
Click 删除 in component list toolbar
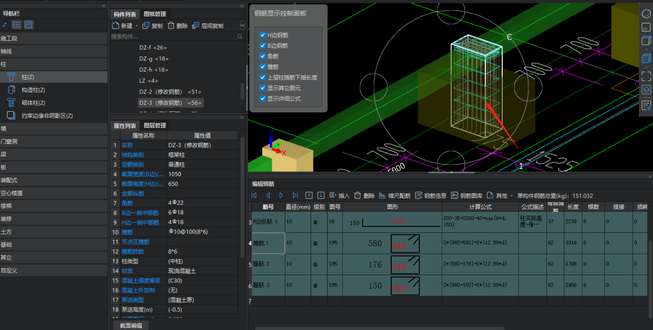[178, 26]
